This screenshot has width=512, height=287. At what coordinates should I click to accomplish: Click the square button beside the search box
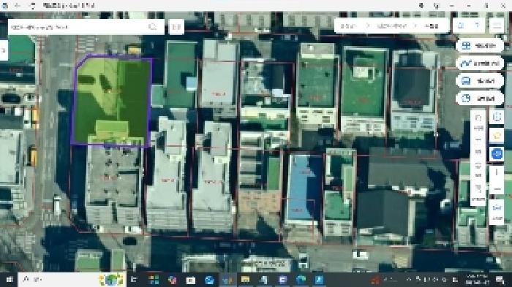coord(176,27)
